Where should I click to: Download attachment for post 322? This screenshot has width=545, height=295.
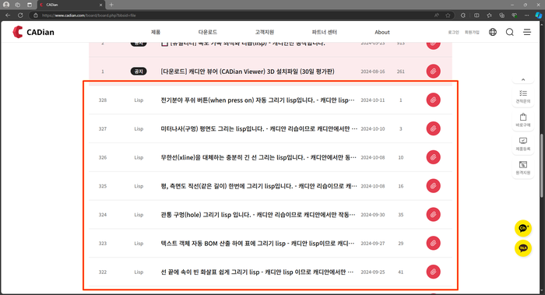click(x=433, y=272)
